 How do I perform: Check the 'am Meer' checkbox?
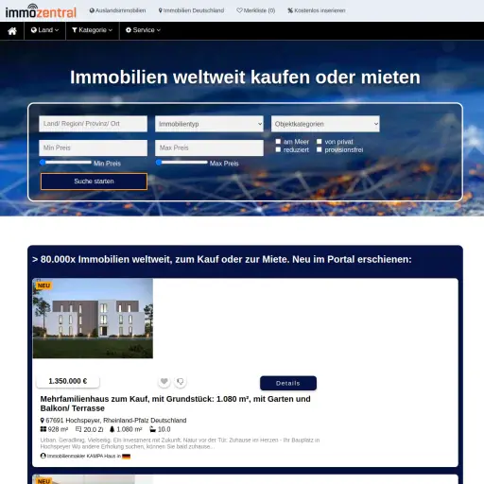point(278,141)
